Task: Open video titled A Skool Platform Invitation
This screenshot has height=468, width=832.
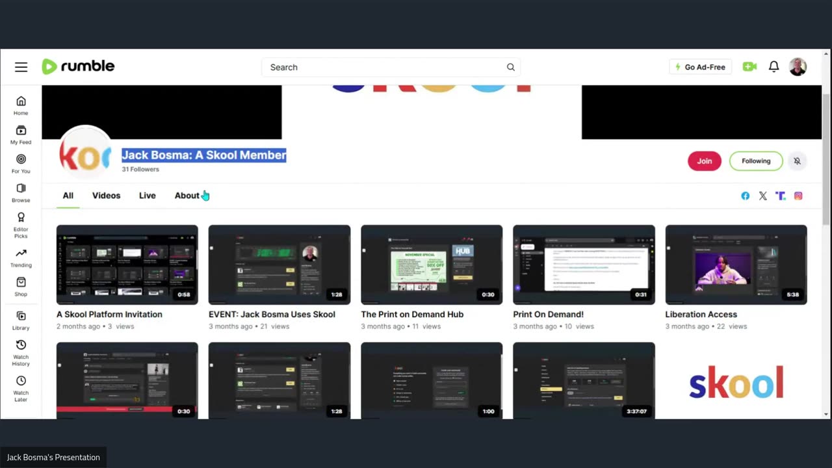Action: [x=109, y=314]
